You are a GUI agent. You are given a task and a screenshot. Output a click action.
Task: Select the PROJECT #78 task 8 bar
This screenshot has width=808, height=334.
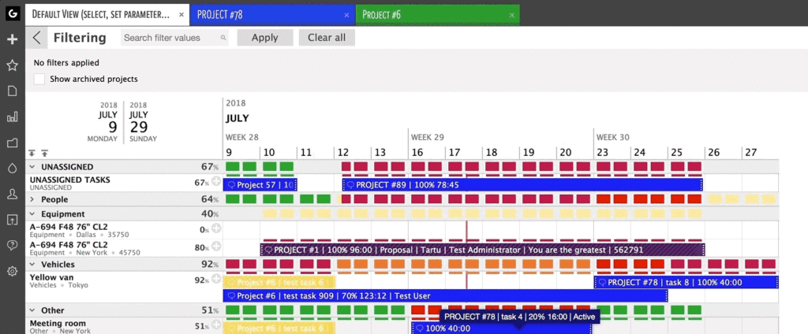(686, 282)
